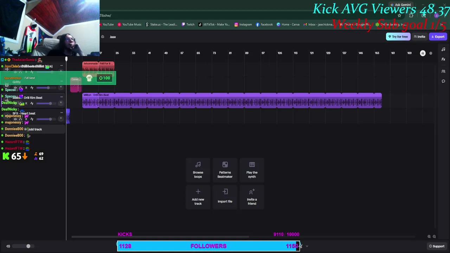450x253 pixels.
Task: Arm recording on Drill Rim Beat track
Action: [26, 103]
